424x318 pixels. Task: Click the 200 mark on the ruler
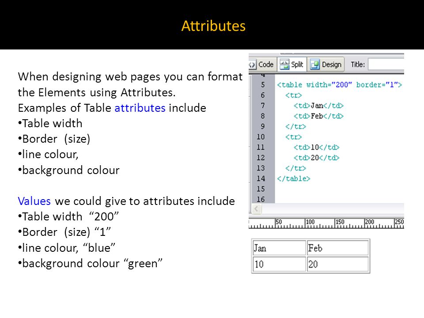point(369,222)
